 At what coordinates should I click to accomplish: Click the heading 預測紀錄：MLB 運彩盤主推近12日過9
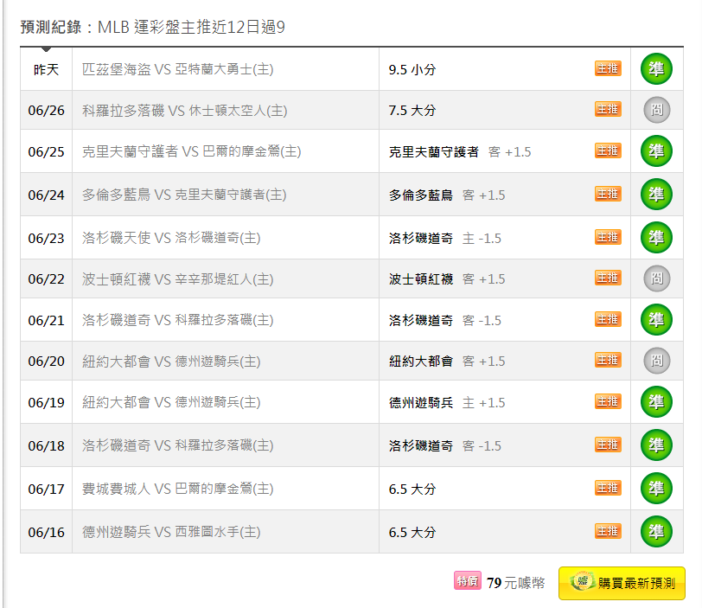coord(152,28)
